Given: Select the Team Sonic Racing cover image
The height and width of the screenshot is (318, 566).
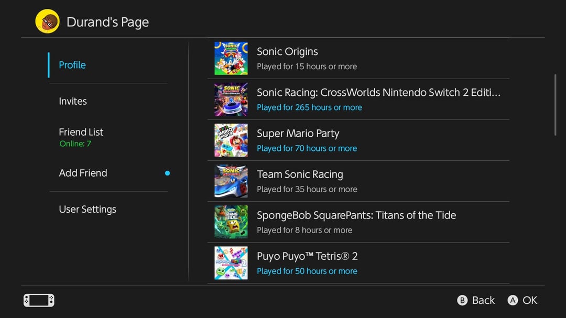Looking at the screenshot, I should tap(231, 181).
